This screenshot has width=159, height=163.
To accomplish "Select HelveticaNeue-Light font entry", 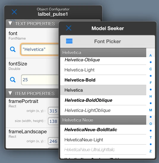I will 103,140.
